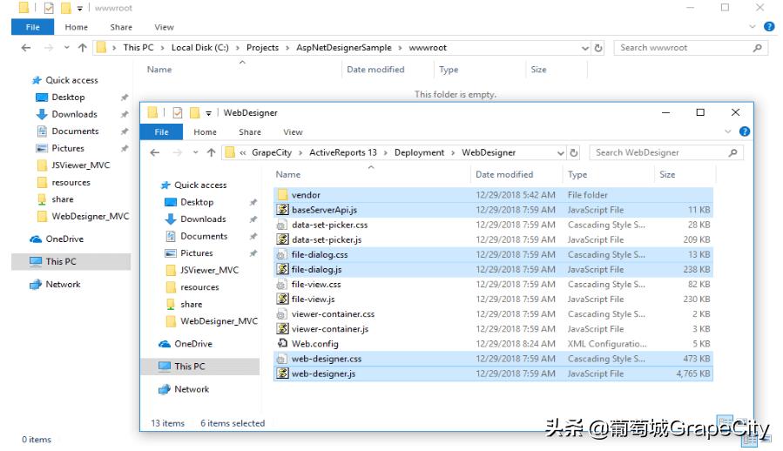
Task: Navigate to AspNetDesignerSample in breadcrumb
Action: pyautogui.click(x=343, y=47)
